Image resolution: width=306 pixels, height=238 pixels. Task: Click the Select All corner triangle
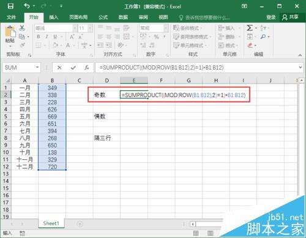7,81
